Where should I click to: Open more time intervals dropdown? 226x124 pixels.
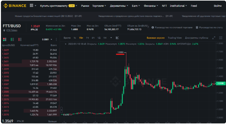click(x=111, y=38)
